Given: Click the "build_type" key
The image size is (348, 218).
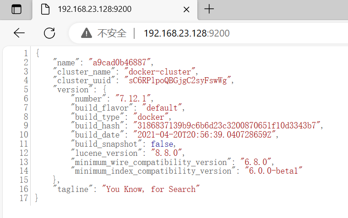Looking at the screenshot, I should (x=98, y=117).
